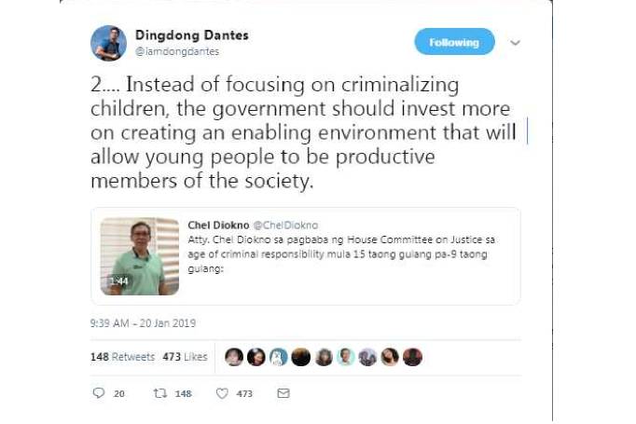Open the 9:39 AM tweet timestamp
The image size is (636, 424).
(x=143, y=323)
